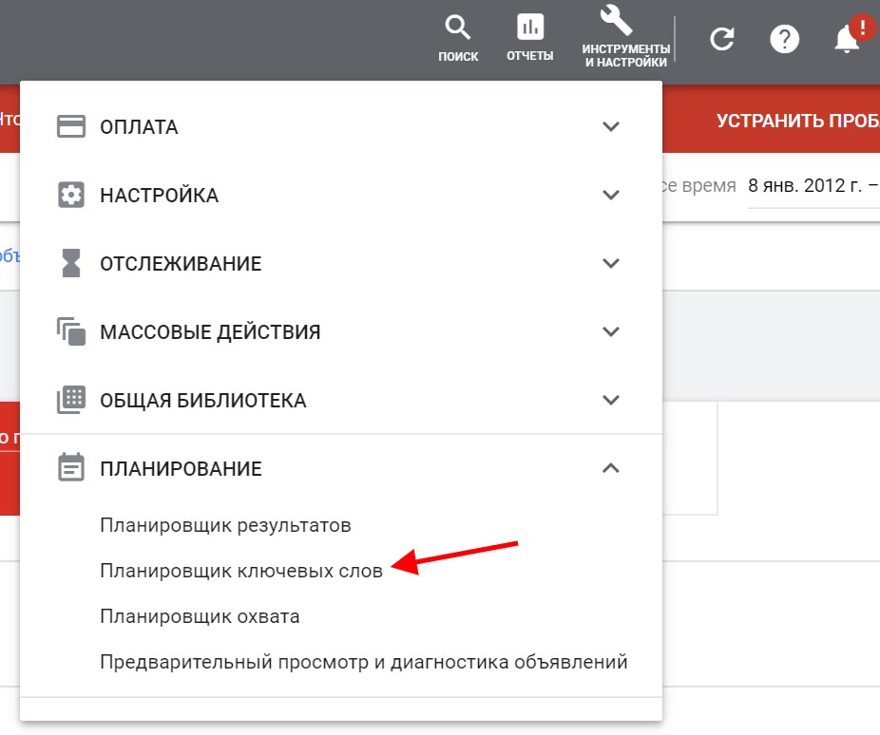The width and height of the screenshot is (880, 735).
Task: Click the library icon next to Общая библиотека
Action: 71,400
